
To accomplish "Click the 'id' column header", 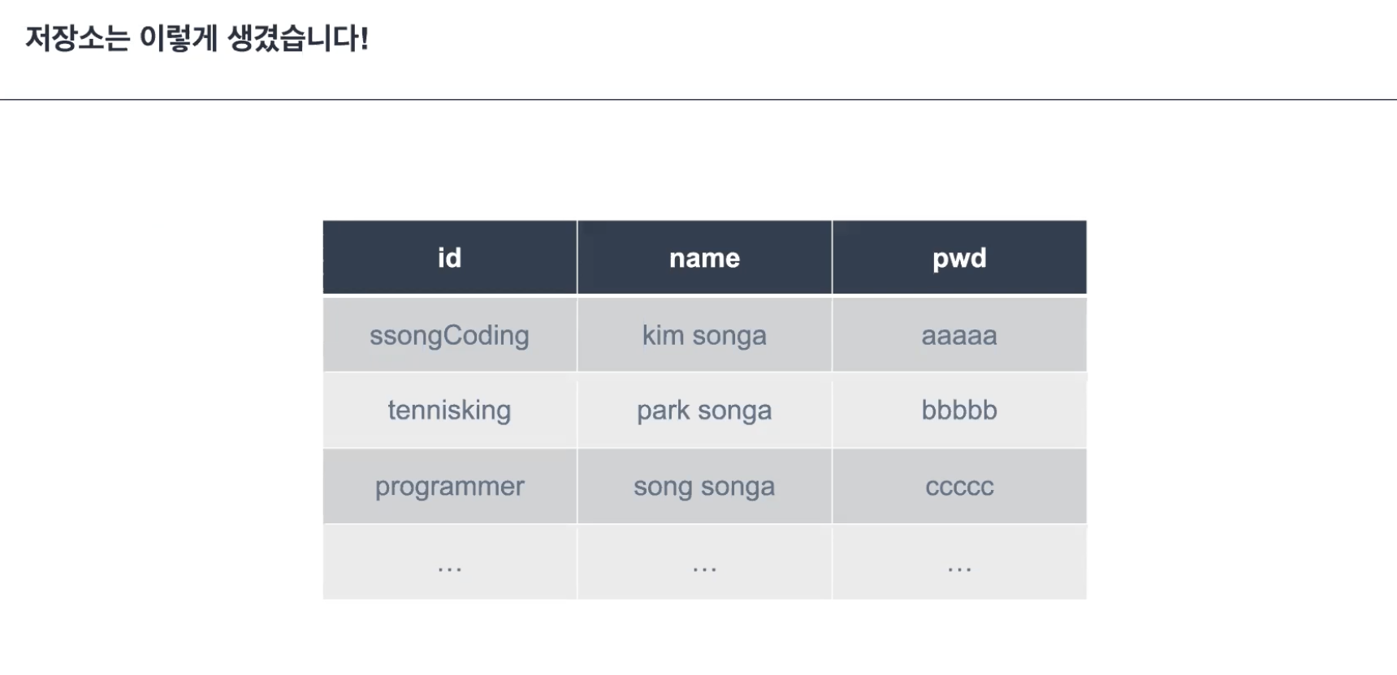I will tap(449, 258).
